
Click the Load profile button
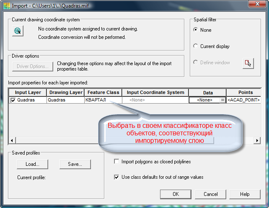tap(32, 164)
